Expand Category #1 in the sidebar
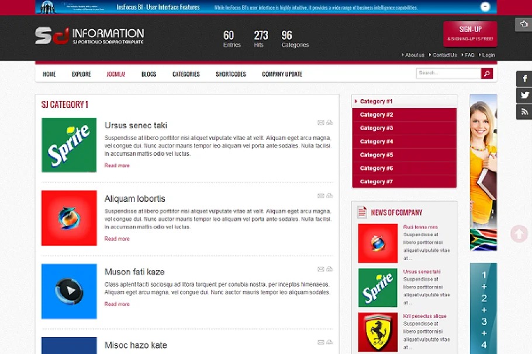Screen dimensions: 532x354 (376, 101)
